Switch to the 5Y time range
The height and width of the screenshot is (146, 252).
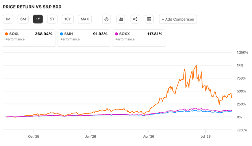pos(52,19)
